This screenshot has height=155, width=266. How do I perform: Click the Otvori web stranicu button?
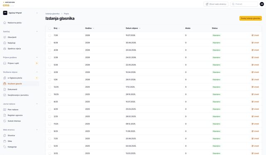coord(216,4)
